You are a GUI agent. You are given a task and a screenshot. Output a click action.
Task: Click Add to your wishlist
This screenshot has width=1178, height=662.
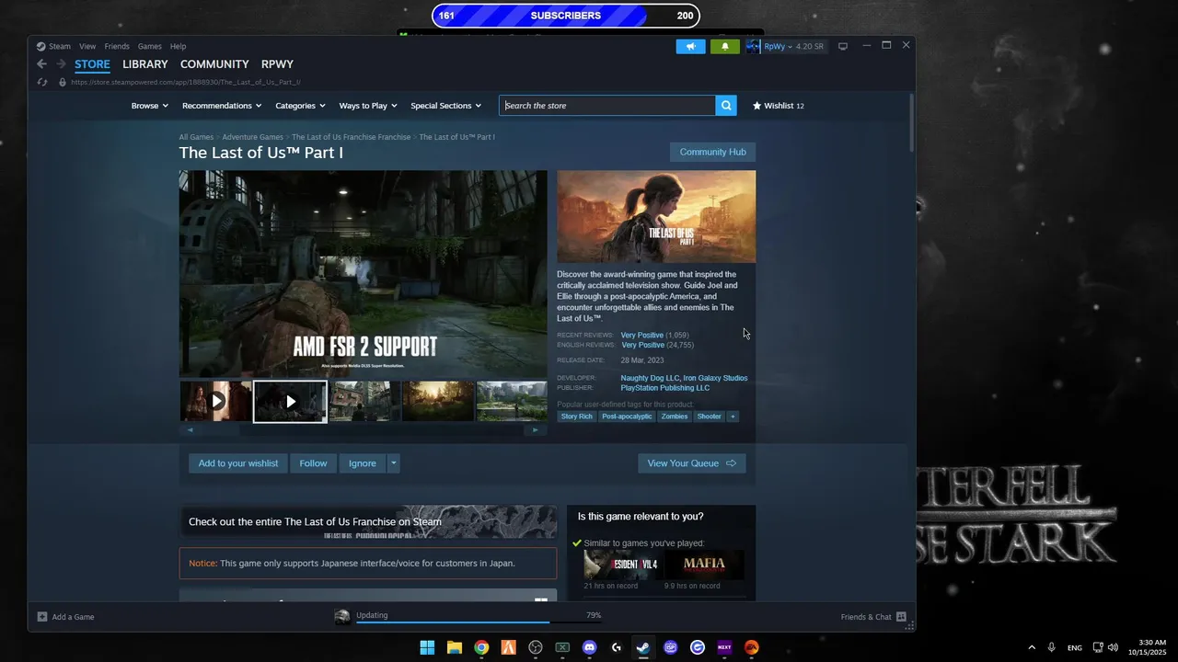point(238,463)
